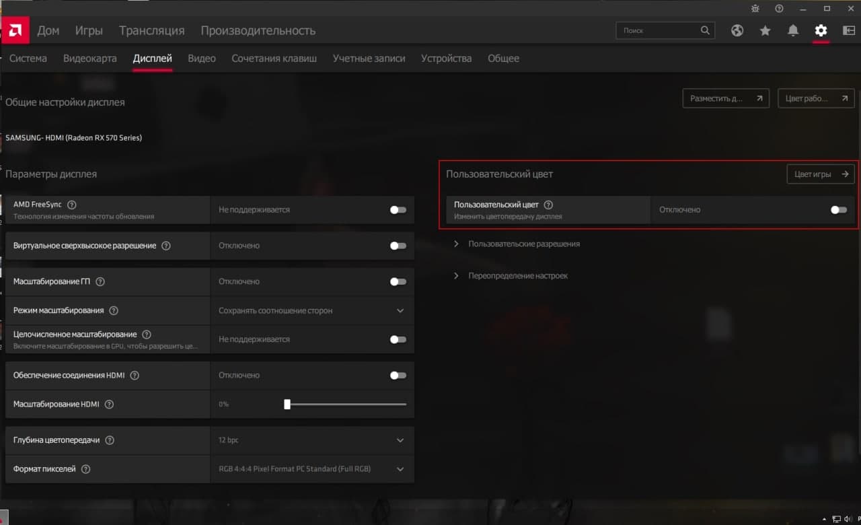Image resolution: width=861 pixels, height=525 pixels.
Task: Open the help question mark in title bar
Action: [779, 9]
